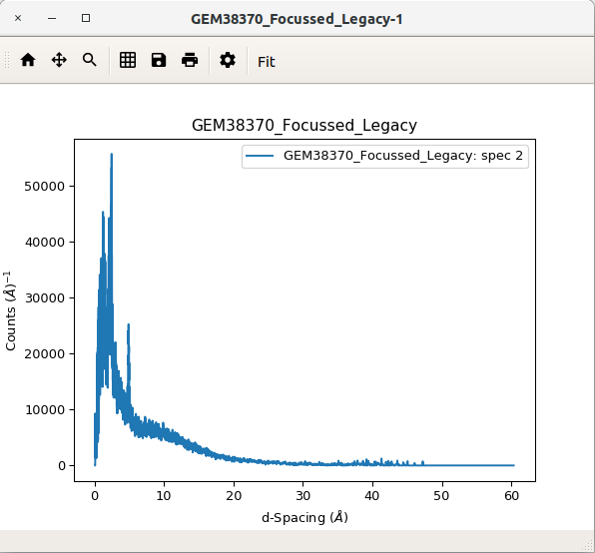Click the Counts y-axis label
Screen dimensions: 595x553
[x=10, y=311]
